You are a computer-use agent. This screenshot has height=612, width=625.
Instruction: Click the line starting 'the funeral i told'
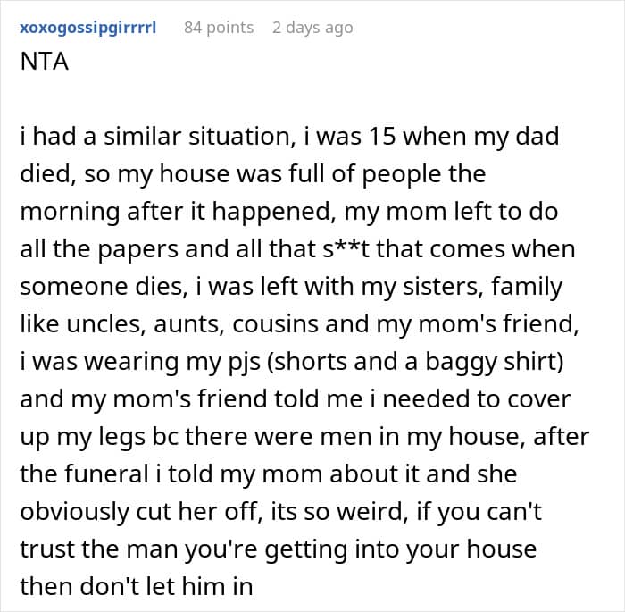click(x=268, y=474)
